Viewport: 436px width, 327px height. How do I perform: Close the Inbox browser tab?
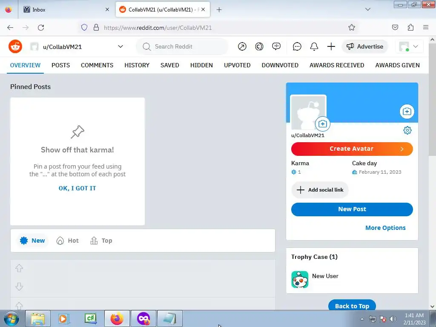[x=107, y=9]
